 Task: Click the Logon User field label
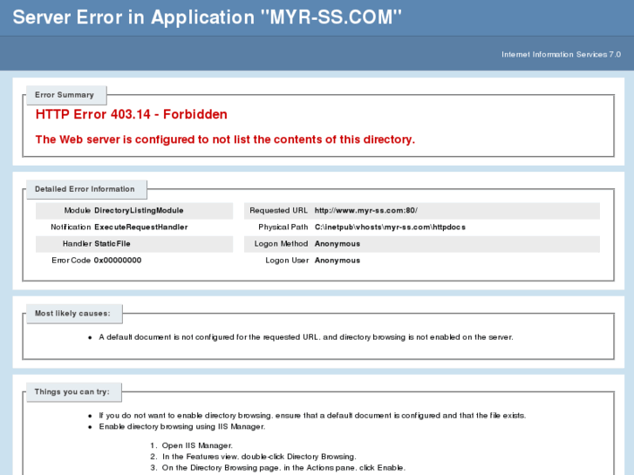pyautogui.click(x=287, y=260)
